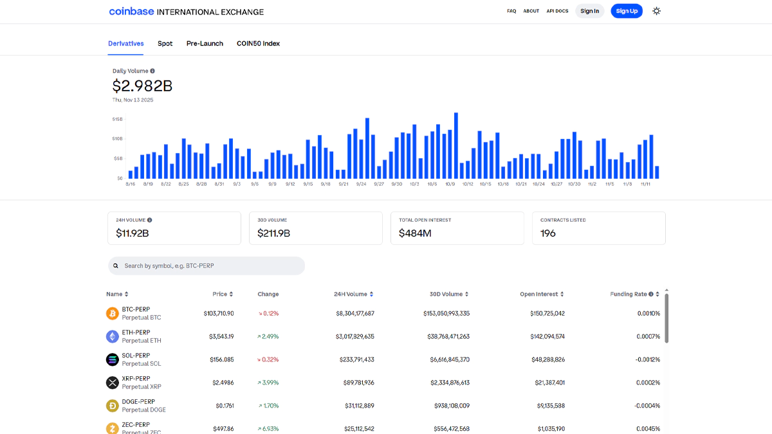The height and width of the screenshot is (434, 772).
Task: Click the Zcash icon for ZEC-PERP
Action: click(113, 428)
